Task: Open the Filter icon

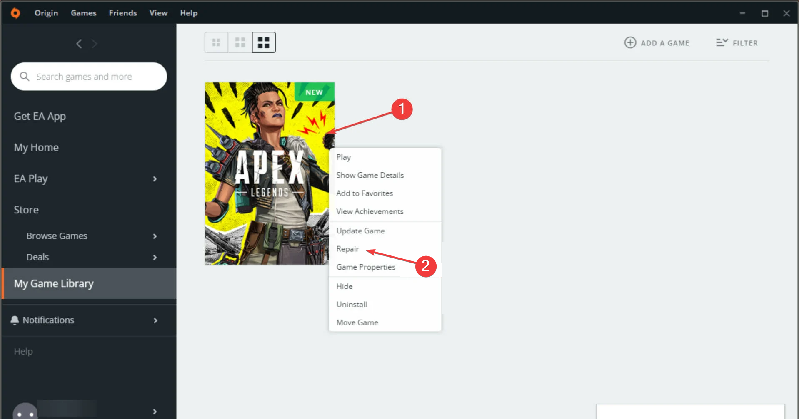Action: (x=722, y=42)
